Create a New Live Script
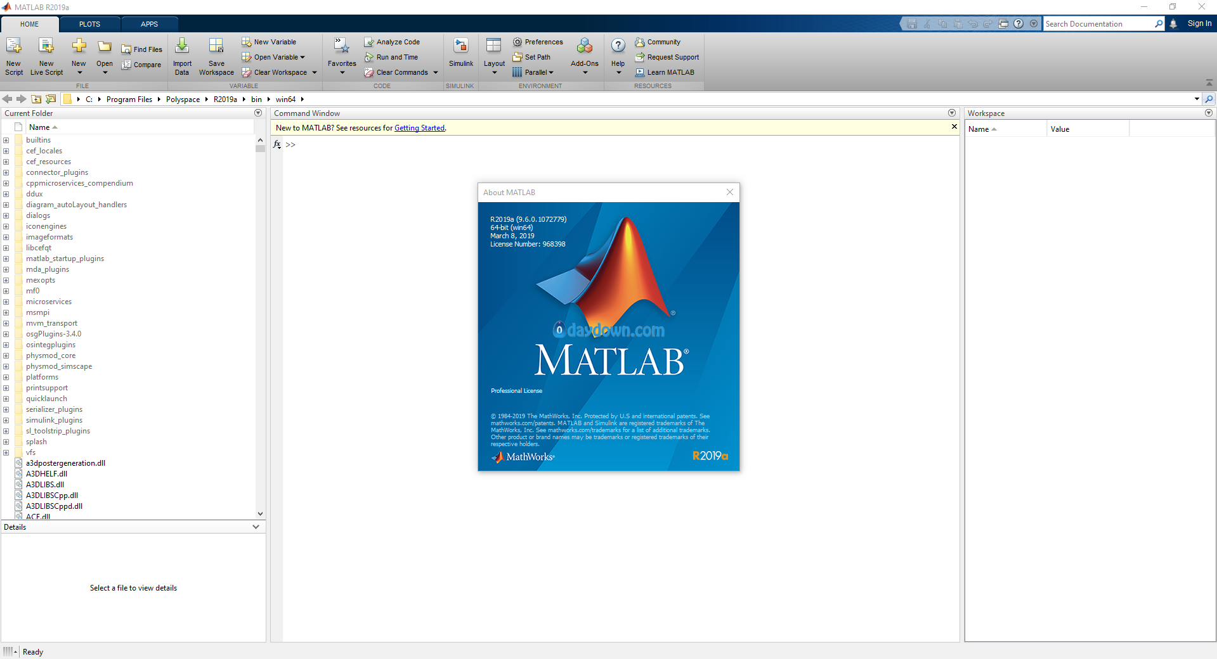This screenshot has height=659, width=1217. tap(46, 56)
